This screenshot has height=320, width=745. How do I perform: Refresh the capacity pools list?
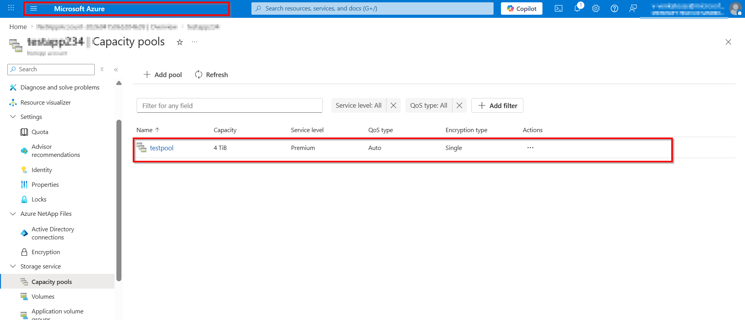[x=211, y=75]
